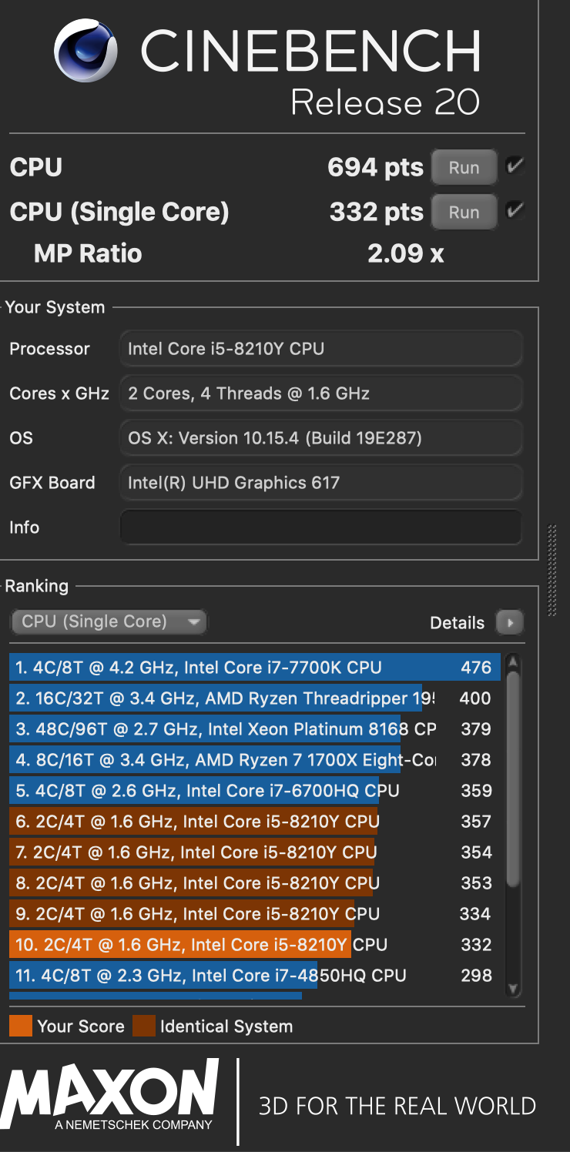Click the orange Your Score legend swatch
The height and width of the screenshot is (1152, 570).
[x=21, y=1026]
